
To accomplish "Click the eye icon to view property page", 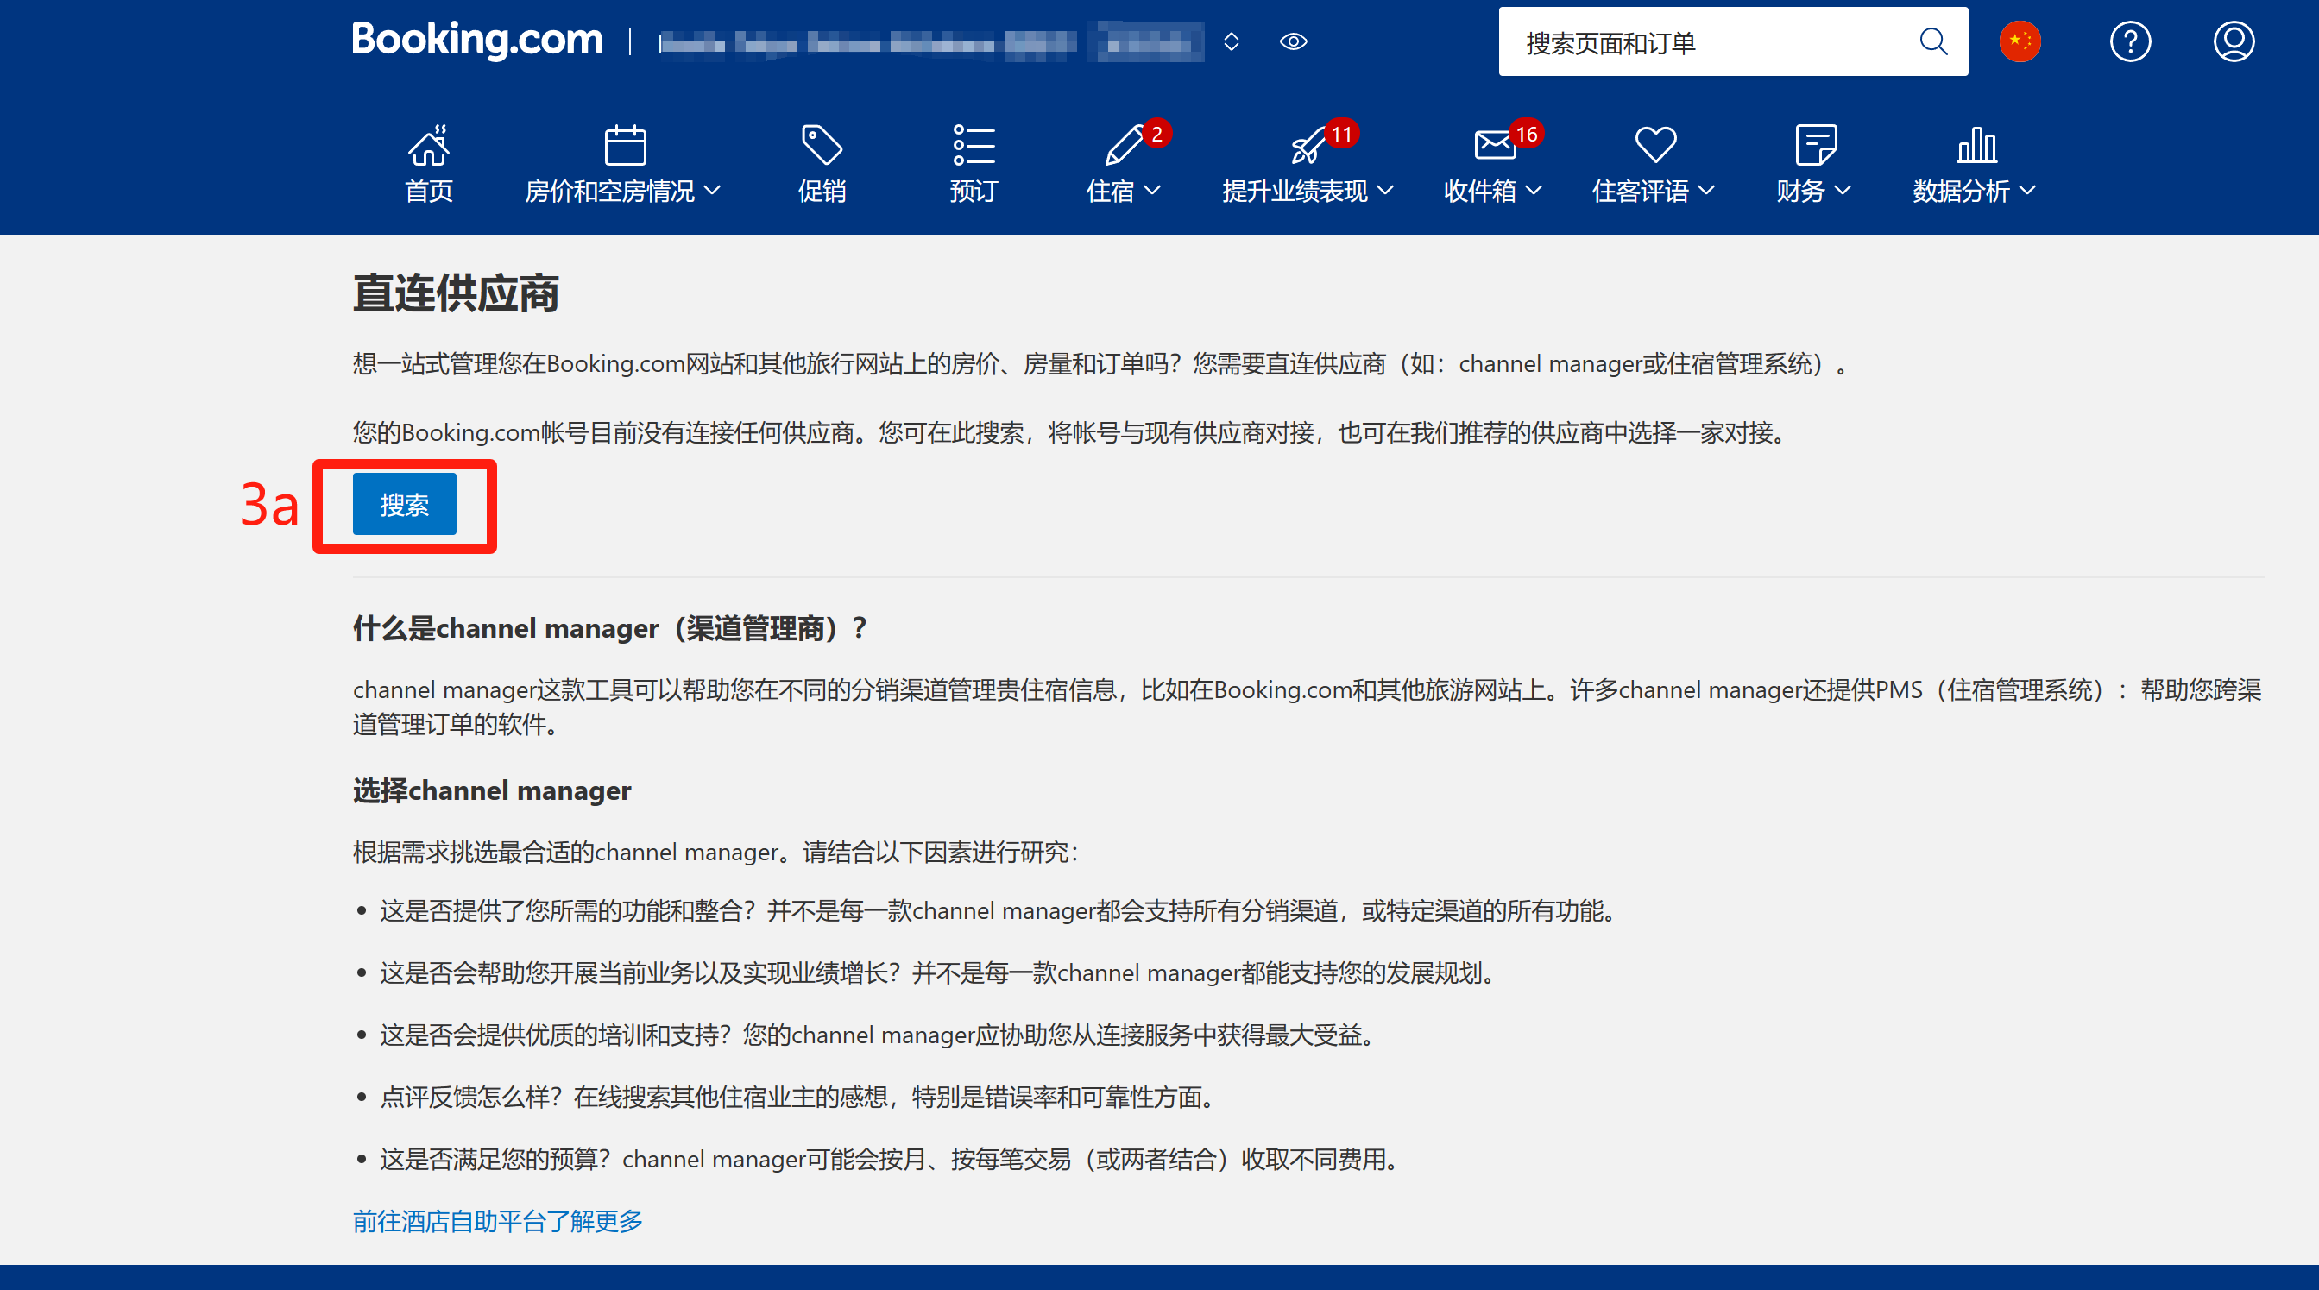I will point(1293,41).
